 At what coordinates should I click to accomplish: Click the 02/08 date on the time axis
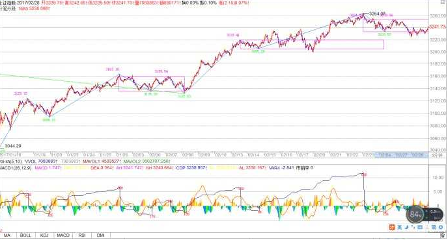[188, 155]
